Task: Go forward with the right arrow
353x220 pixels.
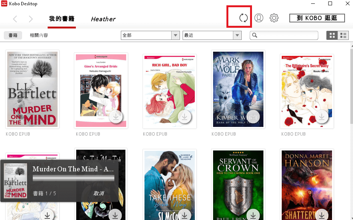Action: coord(31,19)
